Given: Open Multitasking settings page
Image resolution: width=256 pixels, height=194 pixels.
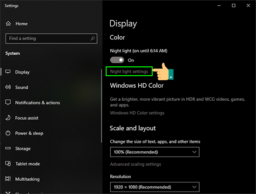Looking at the screenshot, I should tap(27, 179).
